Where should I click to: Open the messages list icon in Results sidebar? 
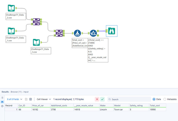[x=2, y=98]
